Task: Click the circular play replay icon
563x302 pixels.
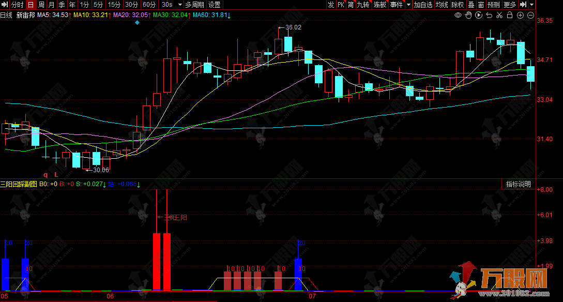Action: [x=478, y=16]
